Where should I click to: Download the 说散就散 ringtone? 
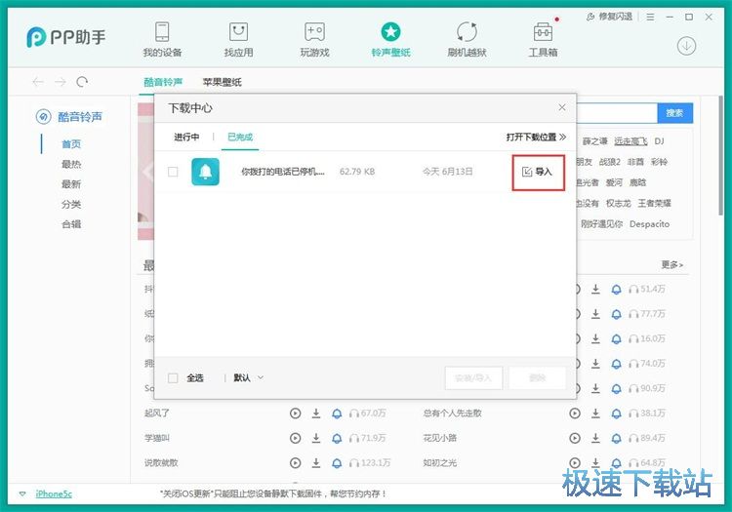tap(316, 462)
